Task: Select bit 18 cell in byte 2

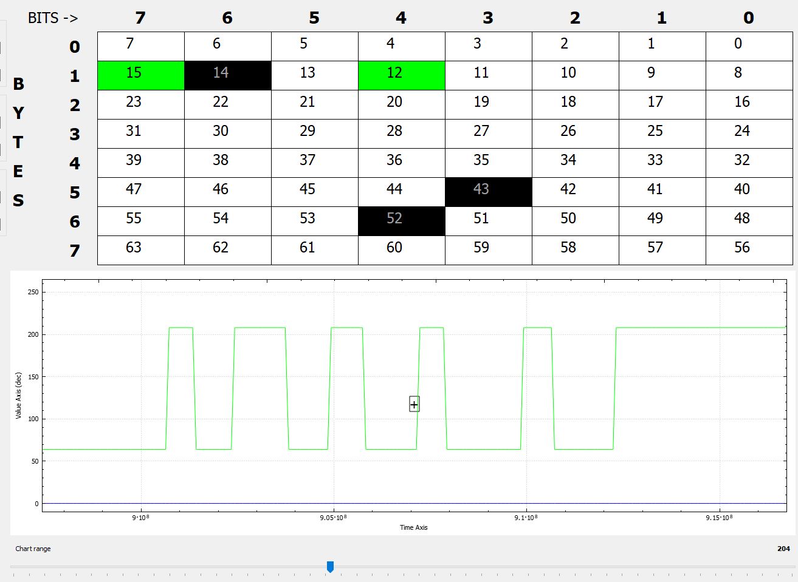Action: pos(575,104)
